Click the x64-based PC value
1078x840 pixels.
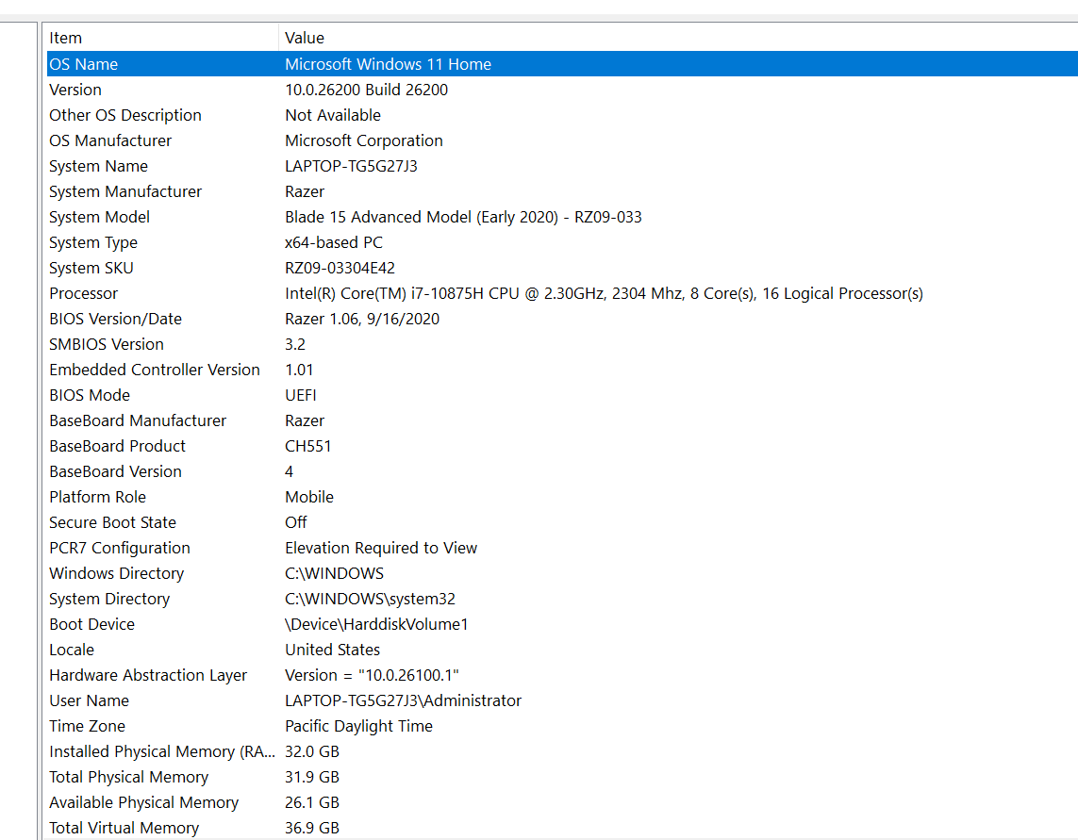(334, 242)
